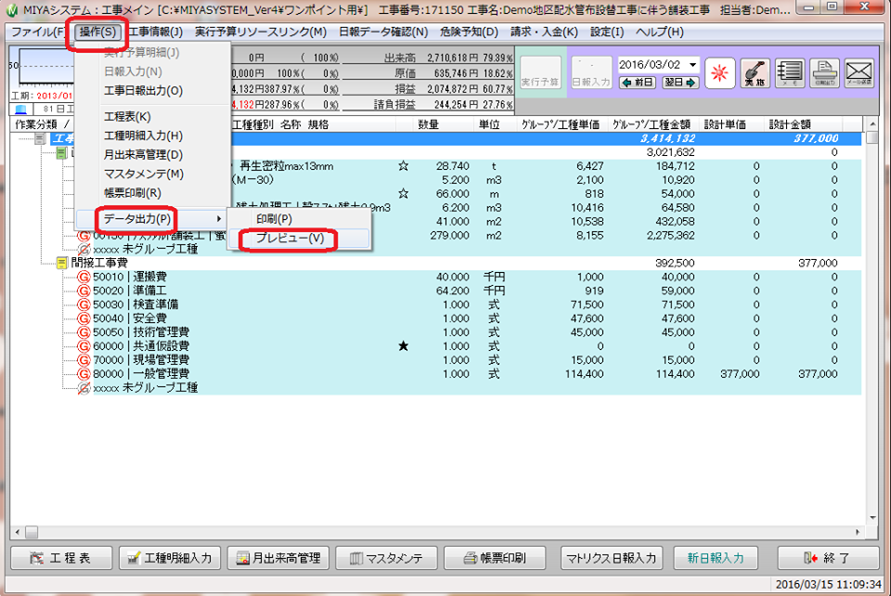Open the 操作(S) menu bar item

tap(97, 32)
